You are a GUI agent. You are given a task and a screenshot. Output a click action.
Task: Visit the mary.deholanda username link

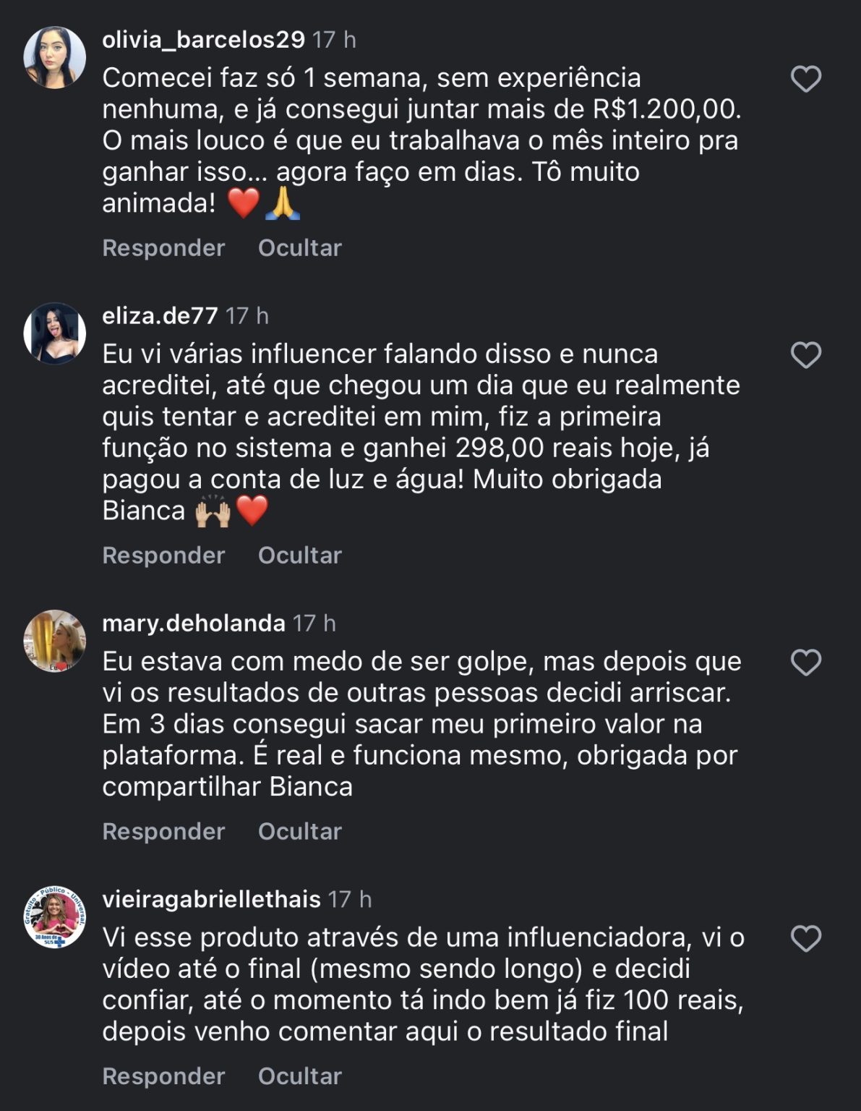(x=194, y=623)
